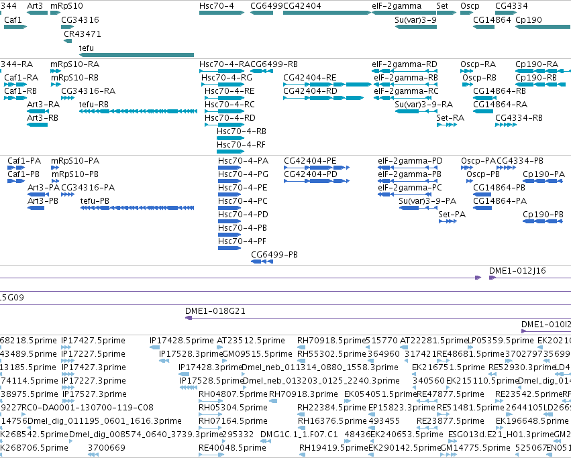The height and width of the screenshot is (458, 571).
Task: Select transcript CG4334-RB
Action: pos(506,125)
